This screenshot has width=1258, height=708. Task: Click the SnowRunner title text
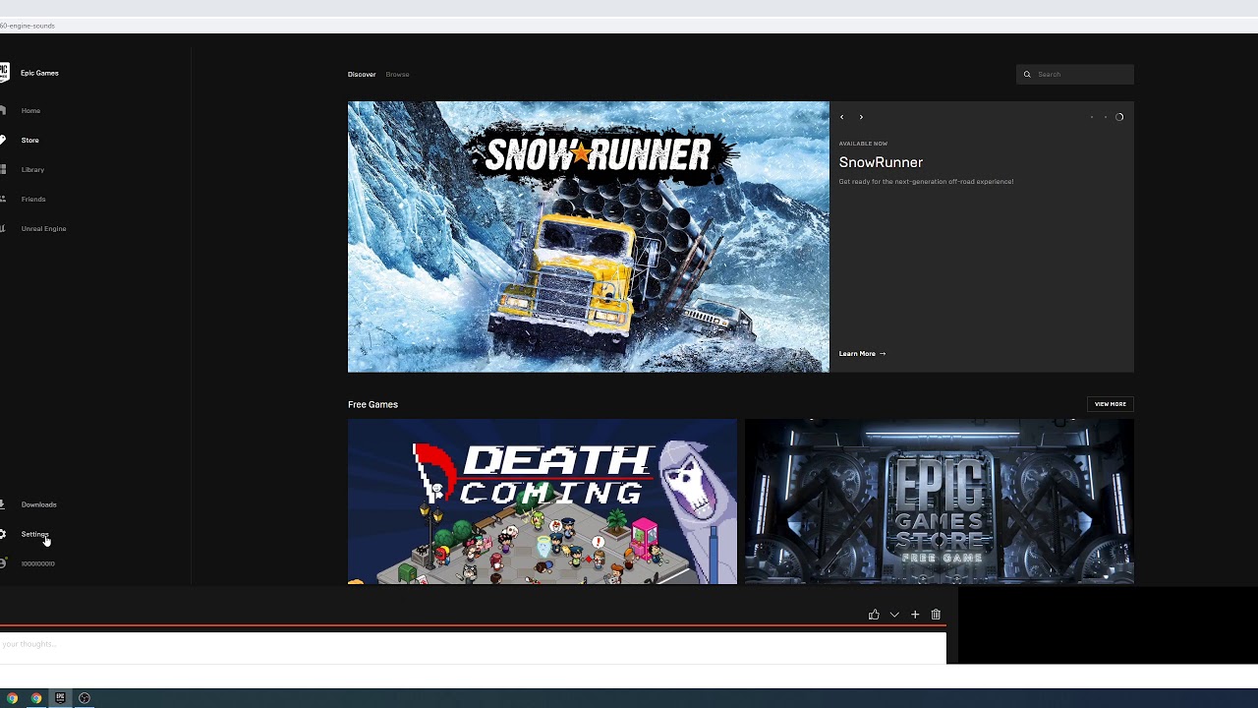point(881,162)
